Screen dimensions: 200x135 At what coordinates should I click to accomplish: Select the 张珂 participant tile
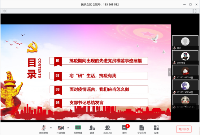[x=185, y=43]
